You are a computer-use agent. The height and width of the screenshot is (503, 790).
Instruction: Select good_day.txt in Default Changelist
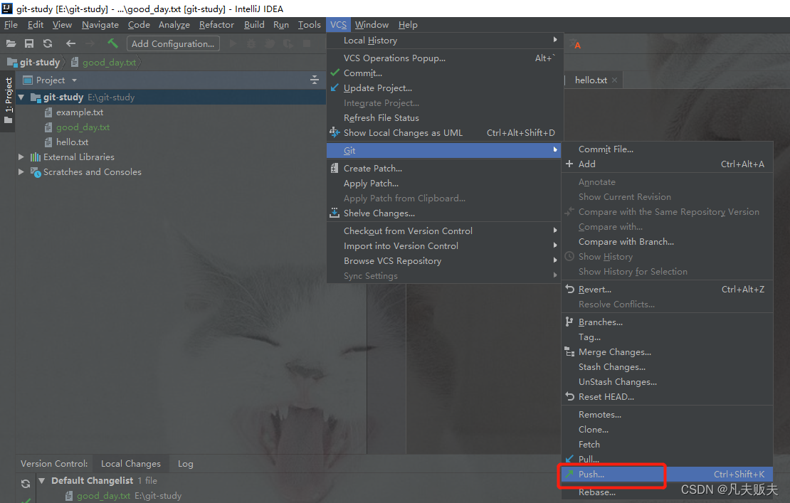click(103, 496)
